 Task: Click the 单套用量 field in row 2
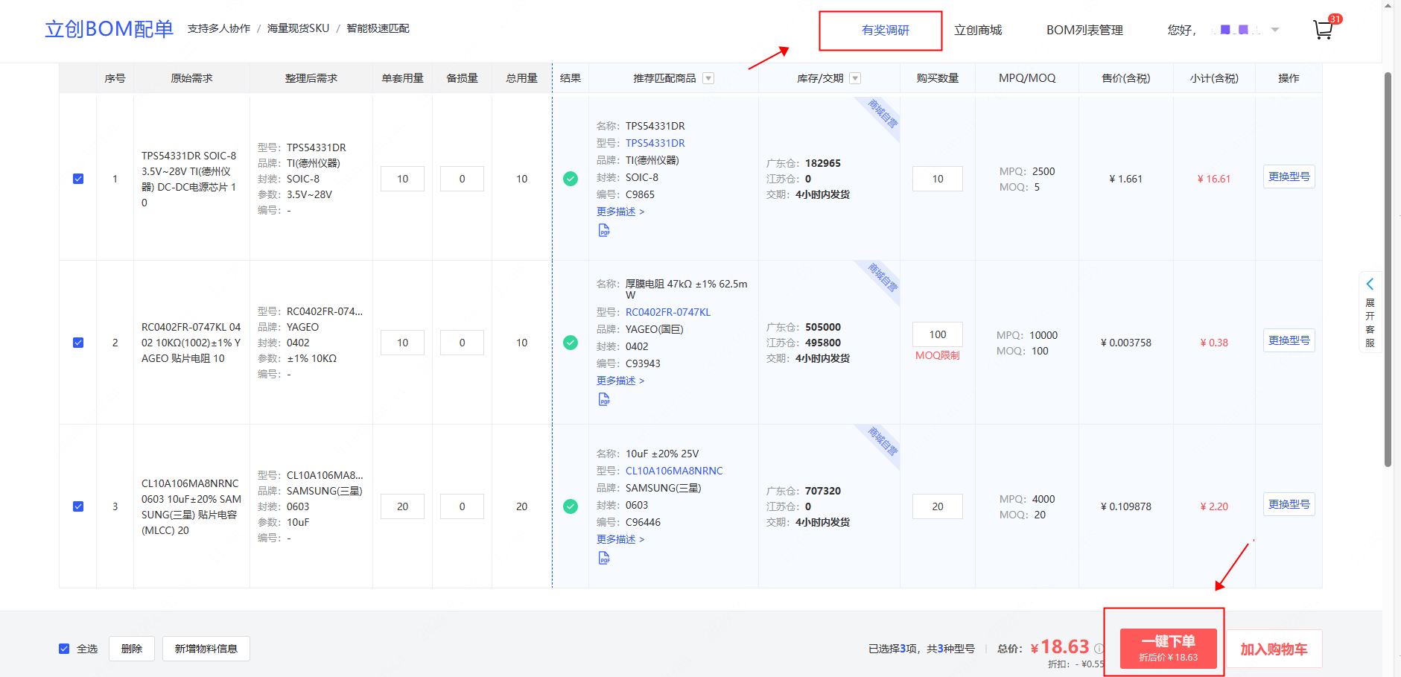point(402,343)
